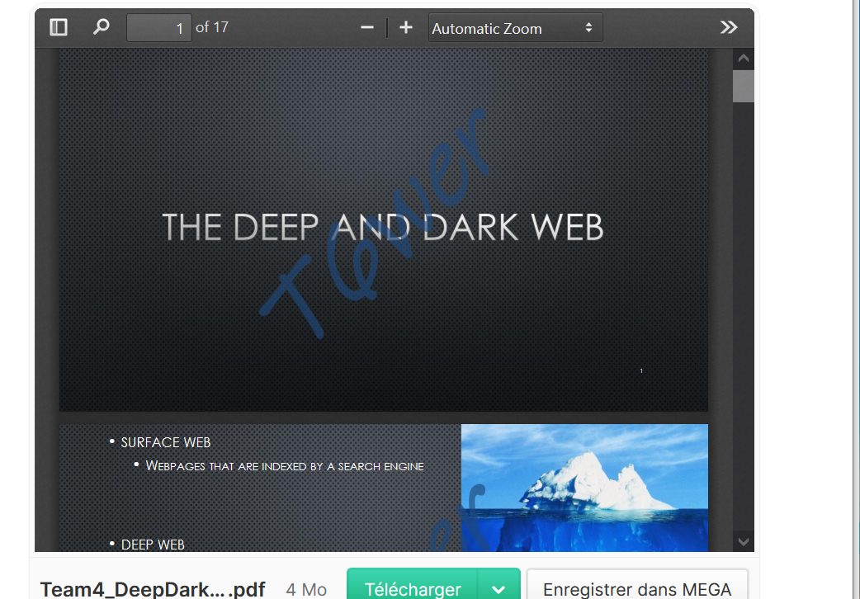860x599 pixels.
Task: Zoom out using the minus icon
Action: tap(366, 26)
